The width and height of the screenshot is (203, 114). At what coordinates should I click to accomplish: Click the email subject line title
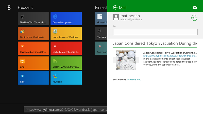tap(155, 43)
